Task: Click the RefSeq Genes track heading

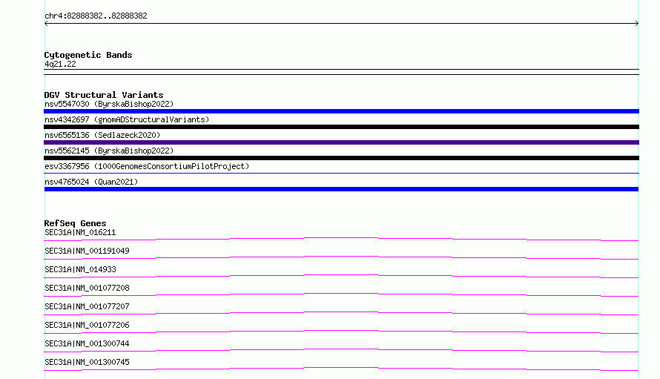Action: tap(75, 223)
